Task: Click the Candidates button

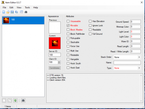Action: (55, 68)
